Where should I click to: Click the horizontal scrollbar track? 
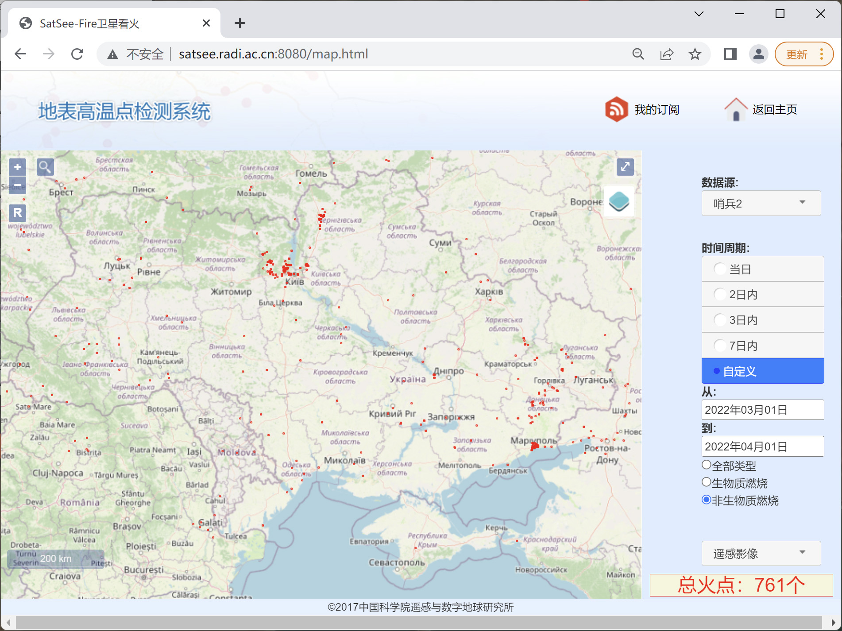tap(419, 622)
